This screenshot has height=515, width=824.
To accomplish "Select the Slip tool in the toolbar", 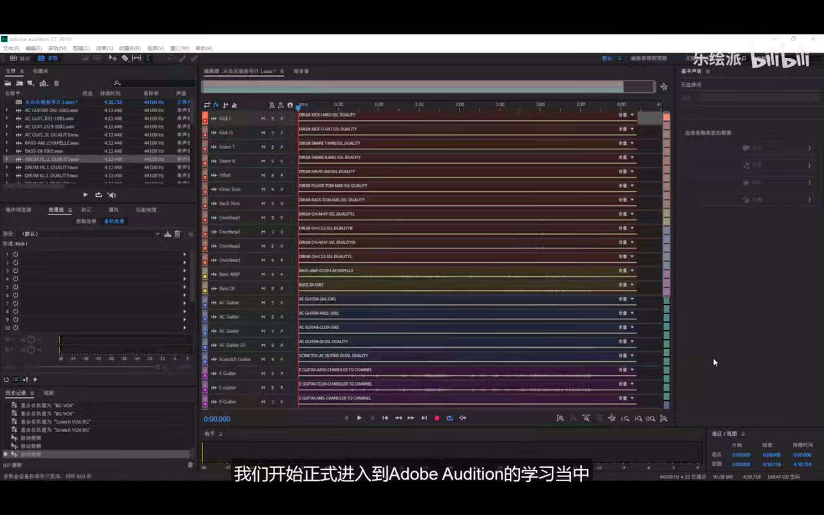I will [x=136, y=58].
